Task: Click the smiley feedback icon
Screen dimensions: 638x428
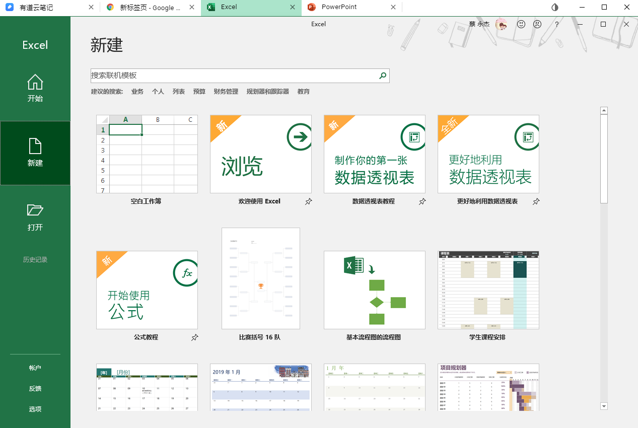Action: [521, 24]
